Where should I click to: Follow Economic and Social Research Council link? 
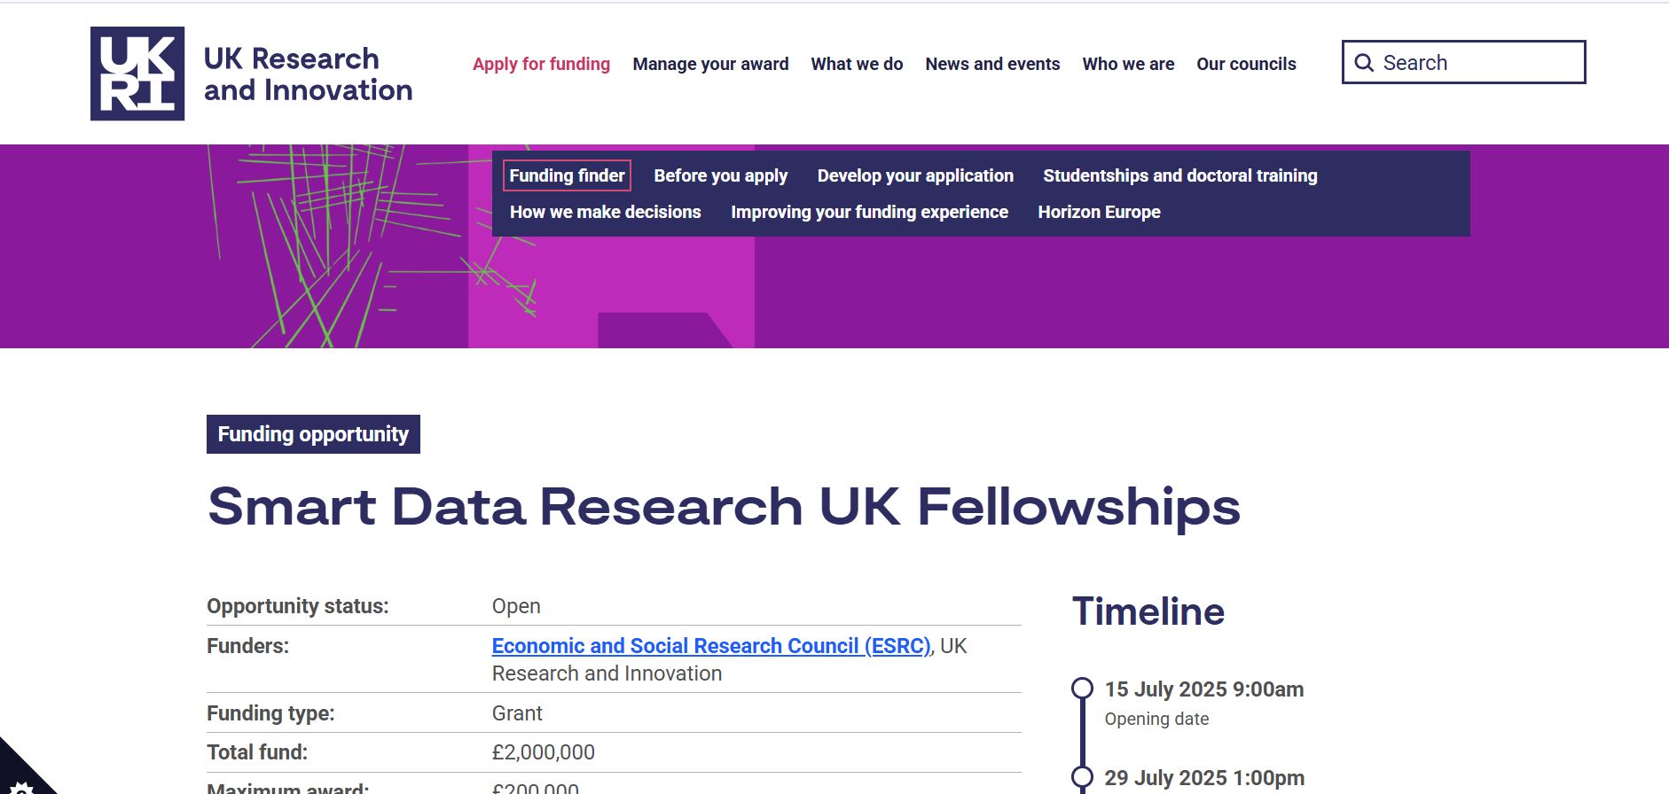(711, 646)
